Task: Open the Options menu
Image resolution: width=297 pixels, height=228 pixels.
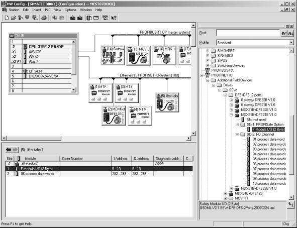Action: click(x=70, y=10)
